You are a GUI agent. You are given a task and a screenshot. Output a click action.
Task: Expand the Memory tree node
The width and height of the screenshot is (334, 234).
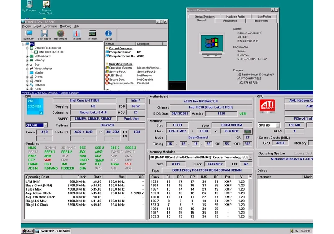(27, 61)
